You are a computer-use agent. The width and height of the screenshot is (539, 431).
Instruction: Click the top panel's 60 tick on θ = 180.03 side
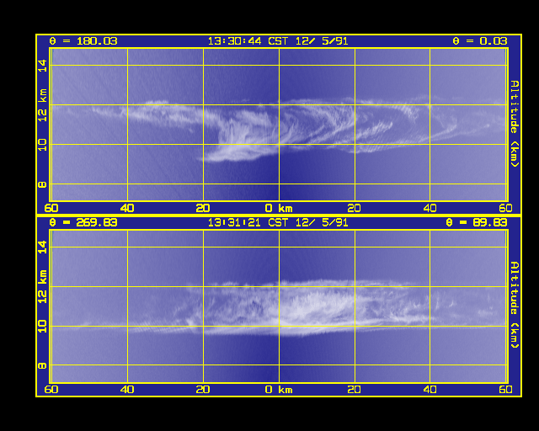[x=51, y=208]
